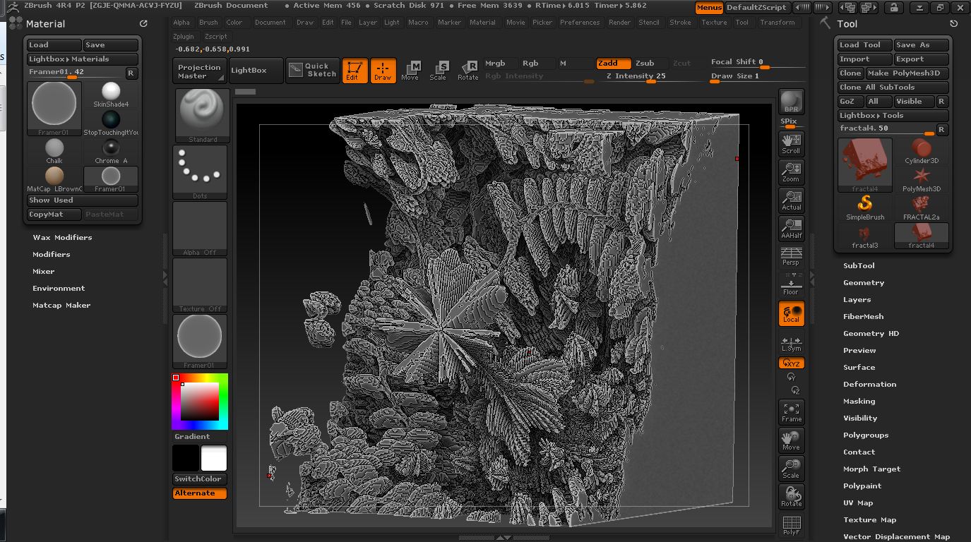This screenshot has height=542, width=971.
Task: Click the BPR render icon
Action: click(x=791, y=102)
